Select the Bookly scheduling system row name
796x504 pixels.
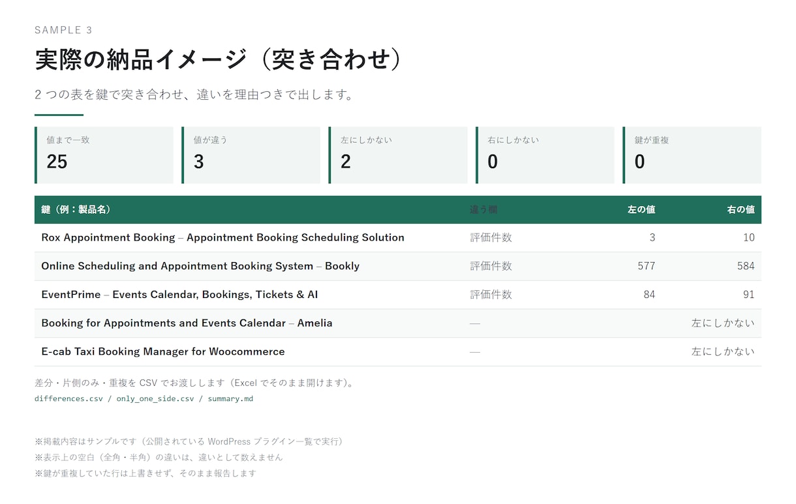coord(200,266)
